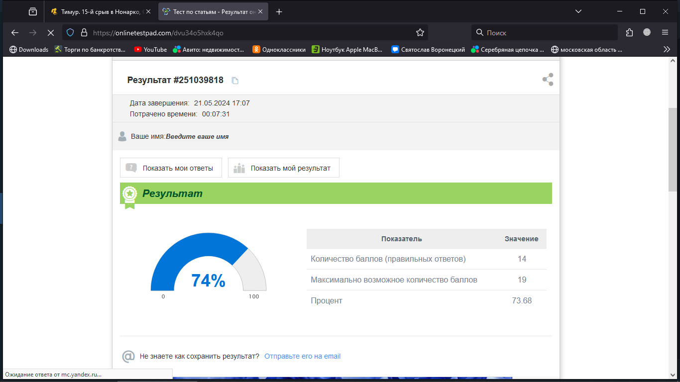Open the Firefox hamburger menu

coord(665,32)
